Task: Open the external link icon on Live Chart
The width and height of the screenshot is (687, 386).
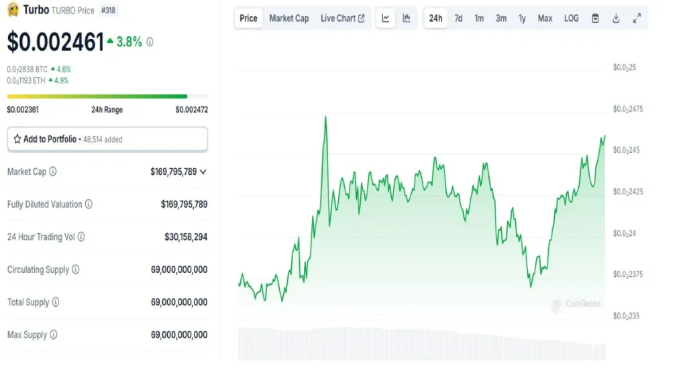Action: pyautogui.click(x=362, y=18)
